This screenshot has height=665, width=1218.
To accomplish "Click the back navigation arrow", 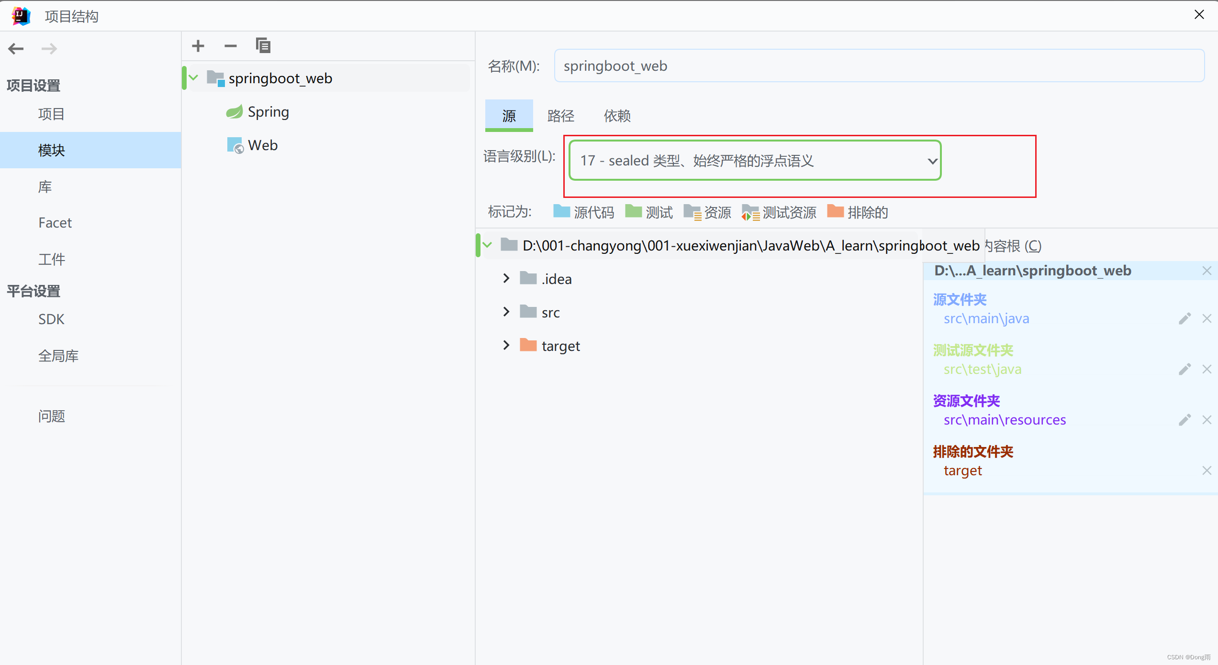I will [16, 48].
